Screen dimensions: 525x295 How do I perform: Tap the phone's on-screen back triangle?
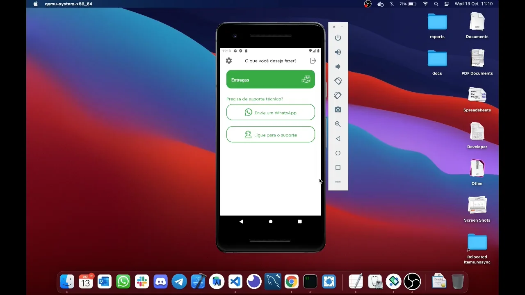coord(241,222)
